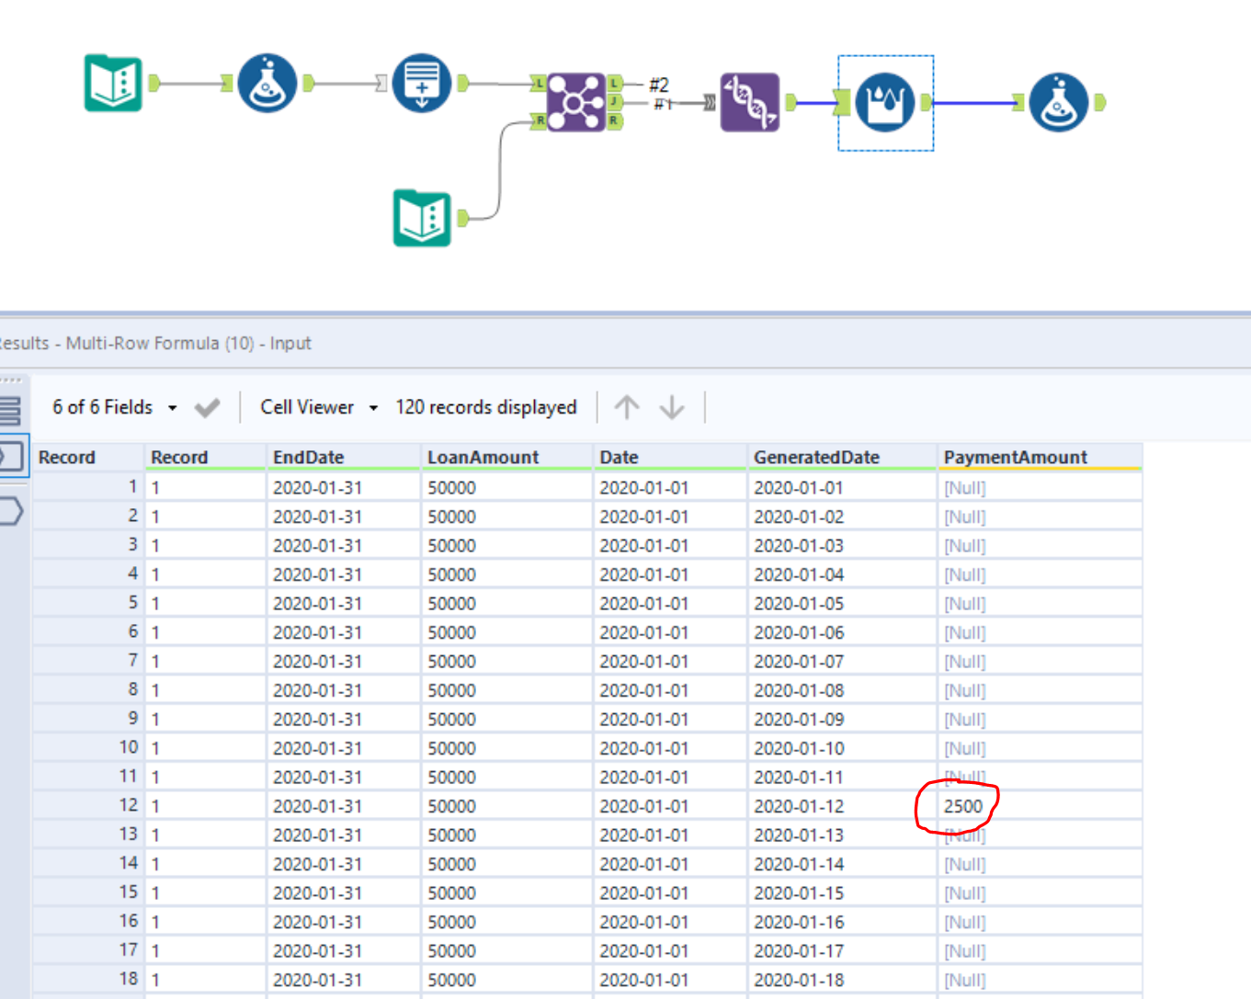Select the rightmost Formula tool

[x=1058, y=102]
